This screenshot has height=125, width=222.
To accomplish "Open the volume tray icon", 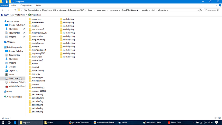I will (205, 123).
